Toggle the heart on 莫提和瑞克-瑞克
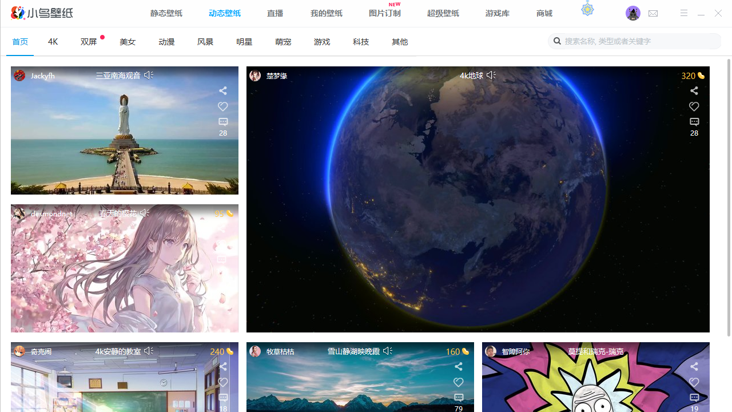The width and height of the screenshot is (732, 412). (x=694, y=382)
